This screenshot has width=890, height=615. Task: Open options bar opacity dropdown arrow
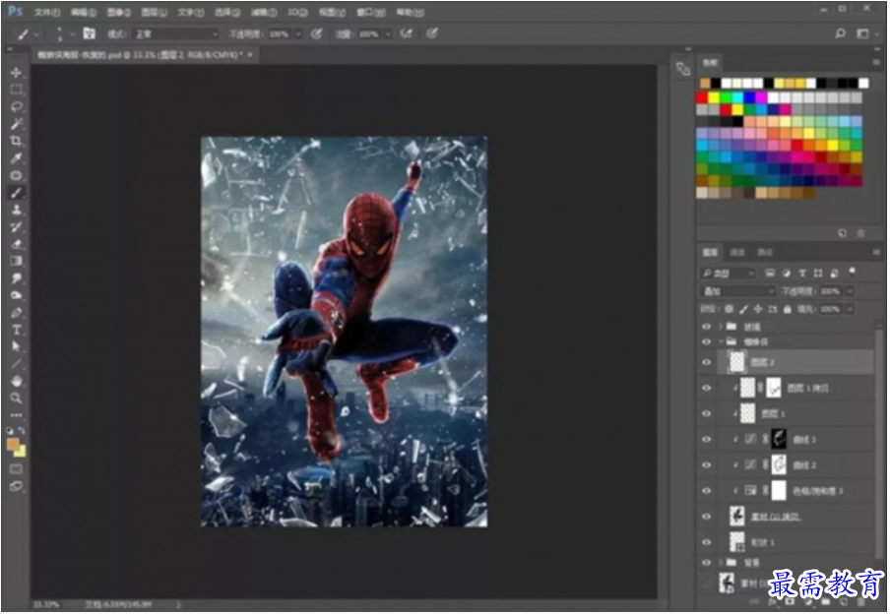point(298,34)
